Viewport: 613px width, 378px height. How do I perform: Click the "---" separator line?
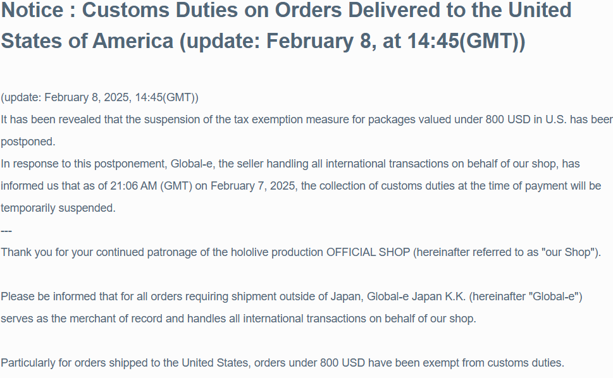(6, 230)
